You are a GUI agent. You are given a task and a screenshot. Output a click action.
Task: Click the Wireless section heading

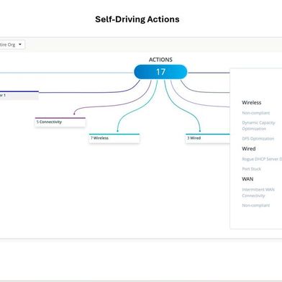tap(252, 103)
